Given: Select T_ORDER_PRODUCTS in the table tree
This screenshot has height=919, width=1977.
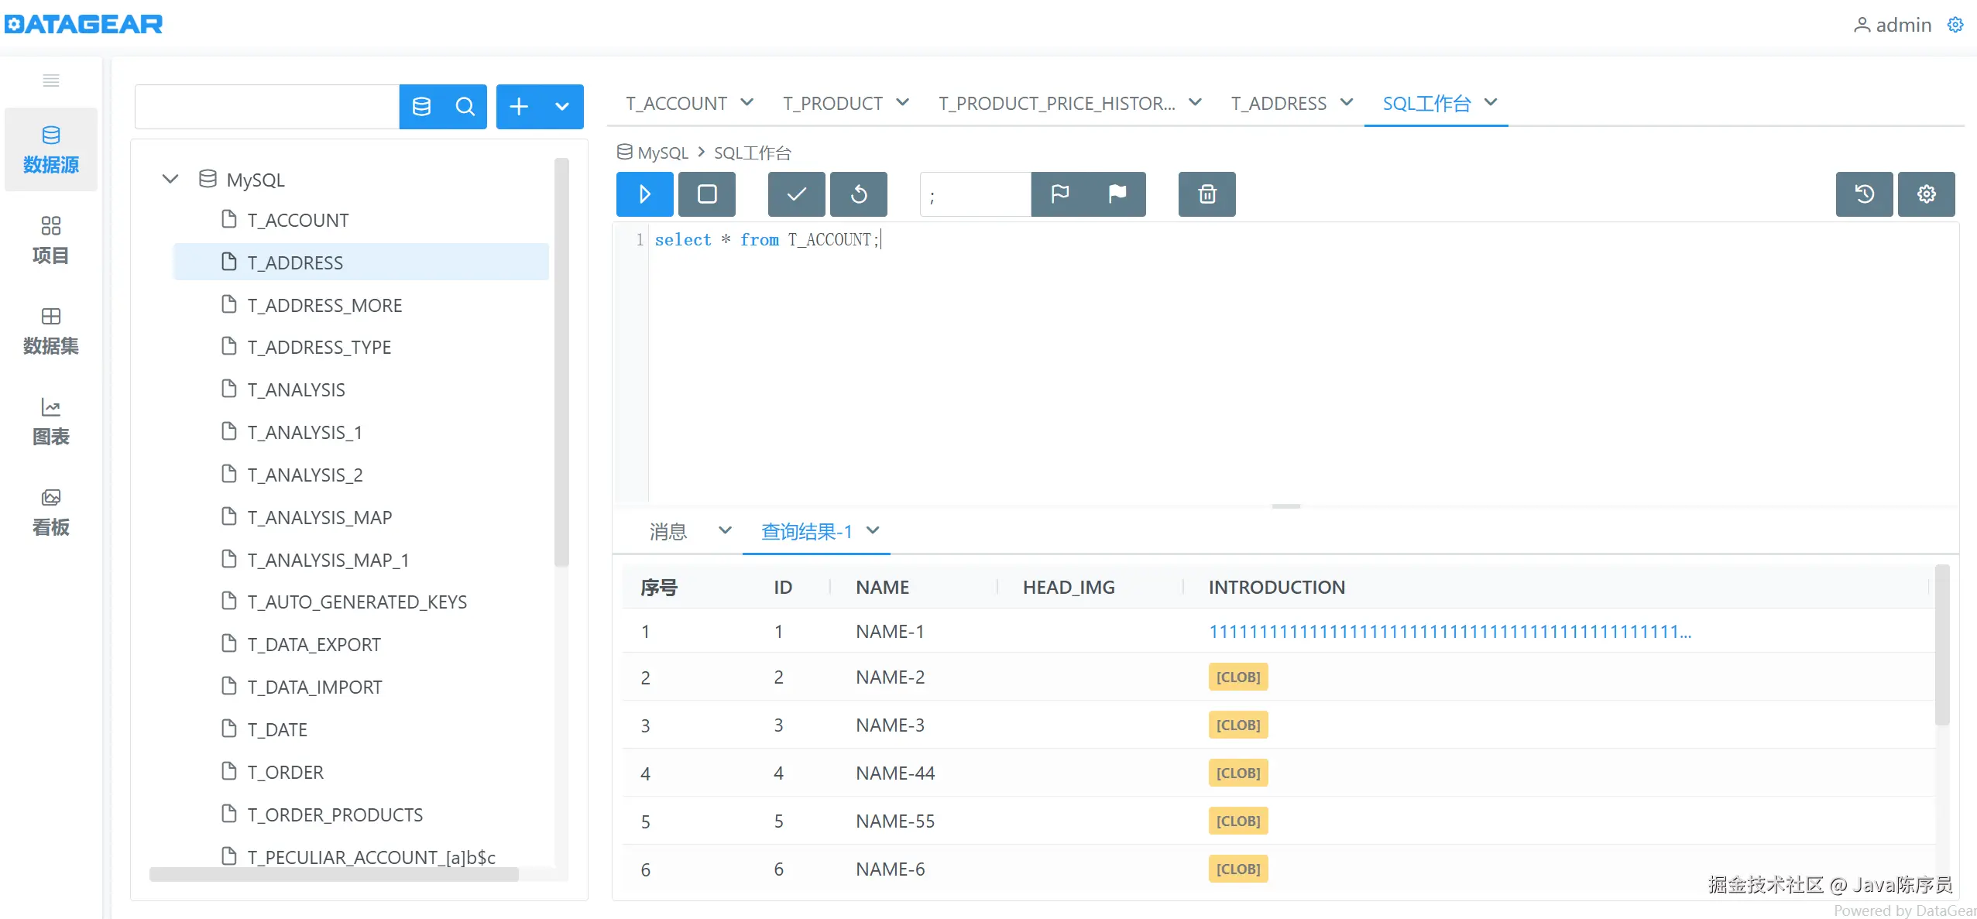Looking at the screenshot, I should (x=335, y=814).
